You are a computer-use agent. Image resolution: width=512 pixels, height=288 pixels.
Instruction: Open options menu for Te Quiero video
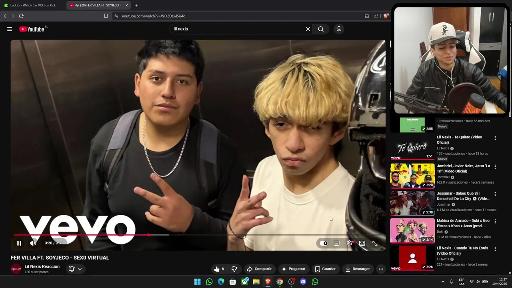coord(495,138)
